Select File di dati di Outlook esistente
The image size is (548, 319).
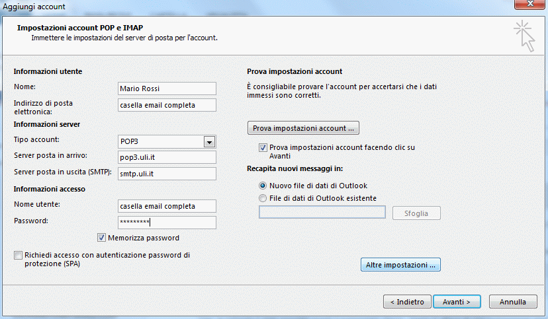tap(263, 198)
